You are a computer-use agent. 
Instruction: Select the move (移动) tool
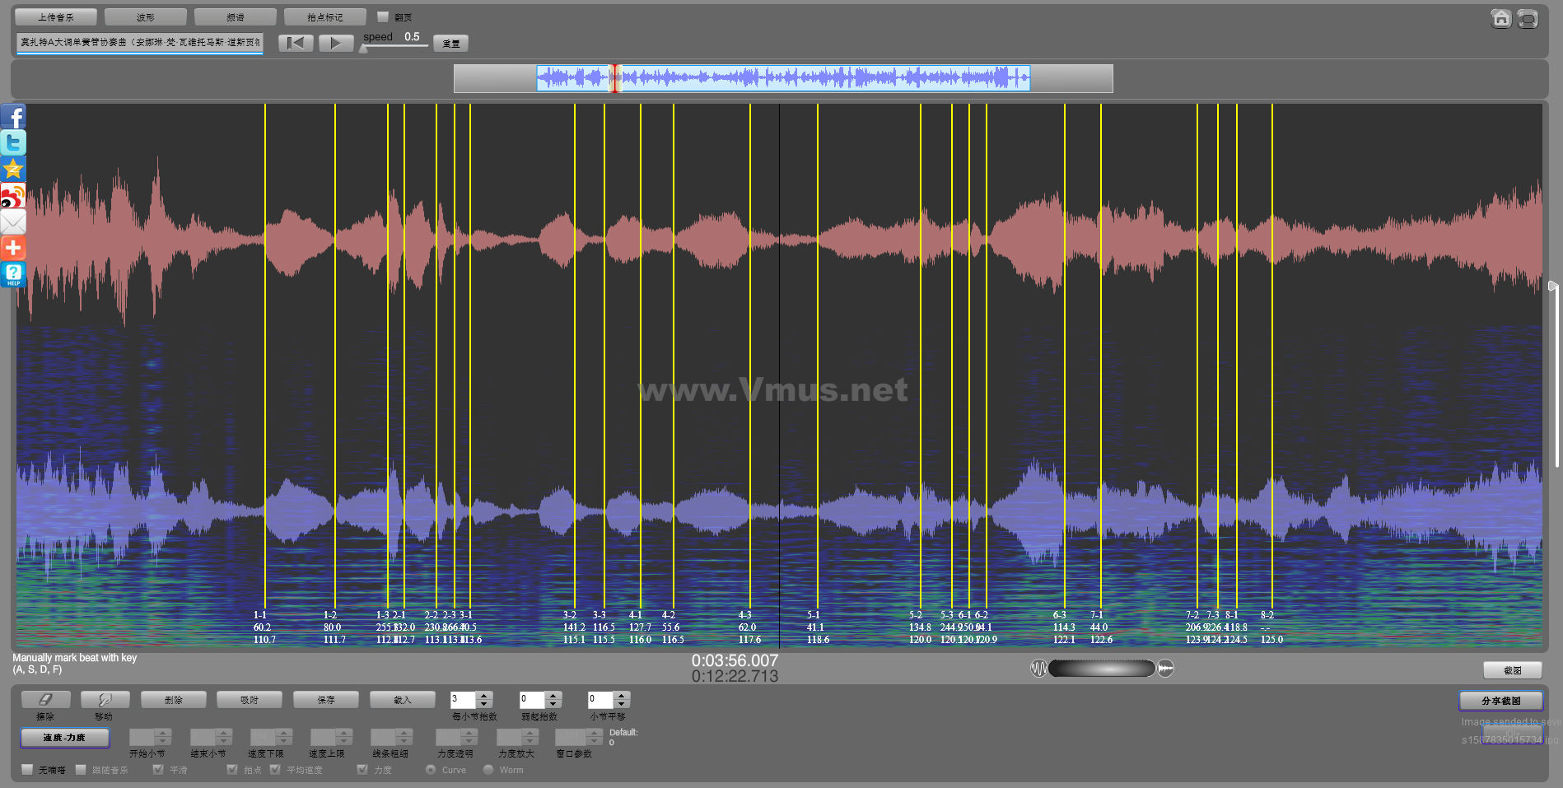105,700
